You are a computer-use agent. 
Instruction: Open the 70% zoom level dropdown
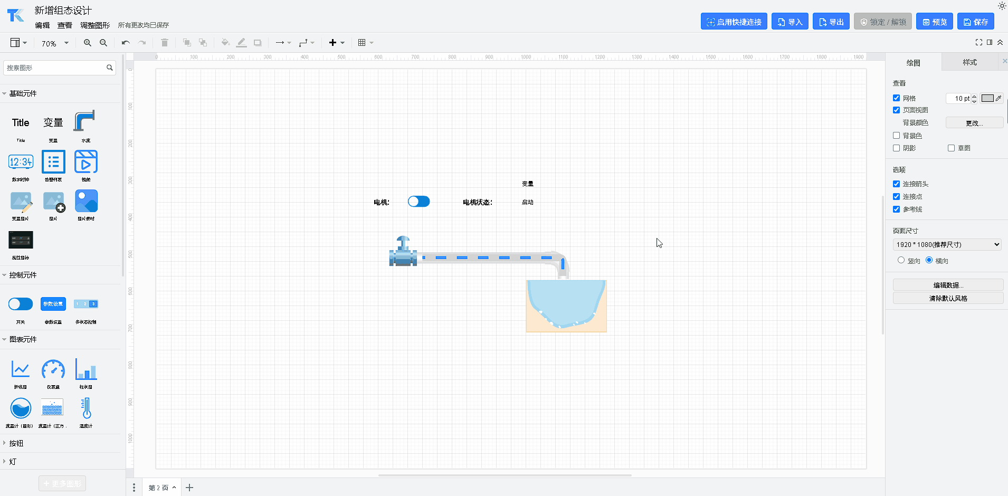tap(55, 43)
